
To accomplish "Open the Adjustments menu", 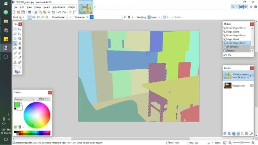I will pos(59,7).
